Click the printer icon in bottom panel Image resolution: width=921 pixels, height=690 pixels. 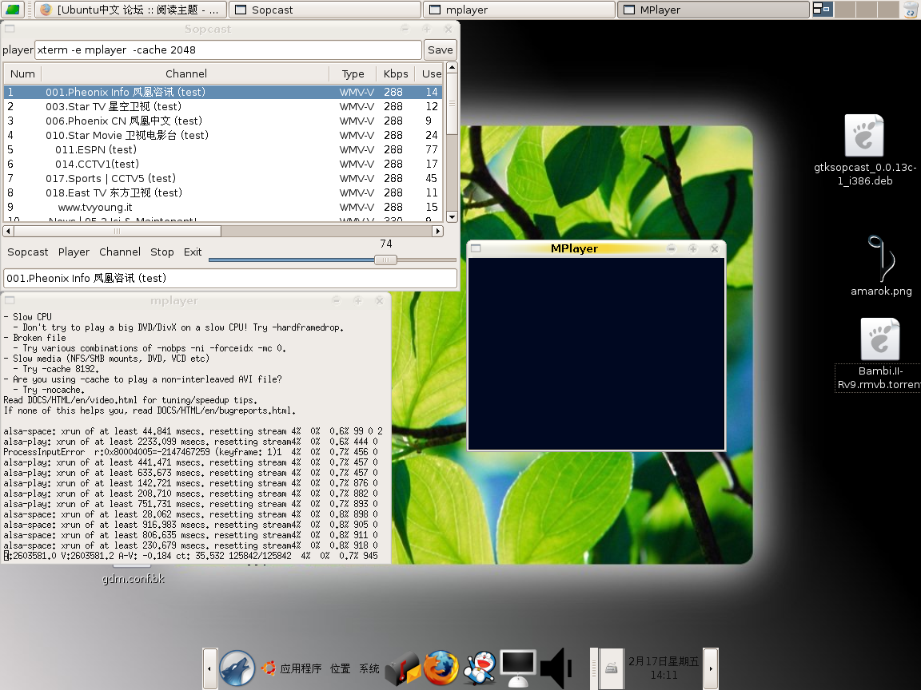click(x=611, y=668)
